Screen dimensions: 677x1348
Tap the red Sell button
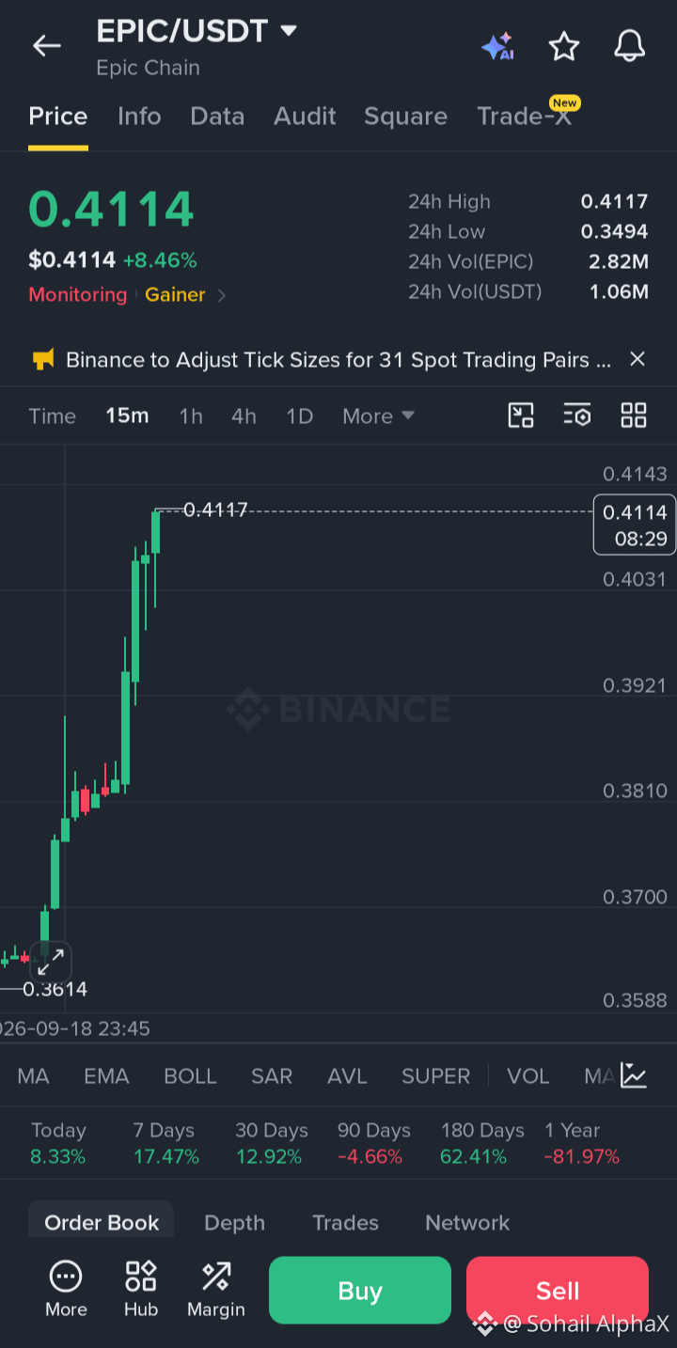click(558, 1290)
